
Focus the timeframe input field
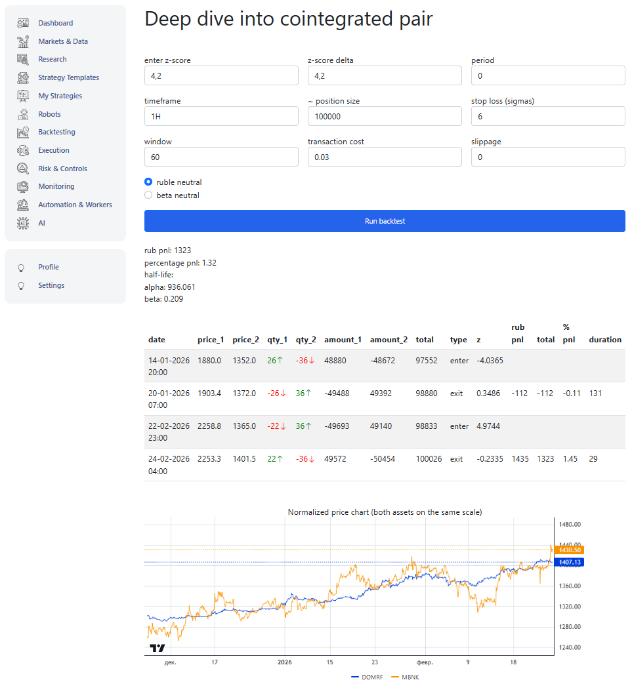(x=221, y=116)
